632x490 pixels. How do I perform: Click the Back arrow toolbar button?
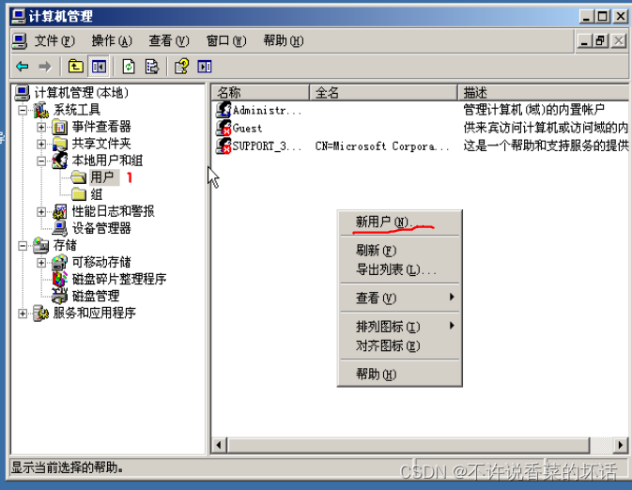[23, 66]
